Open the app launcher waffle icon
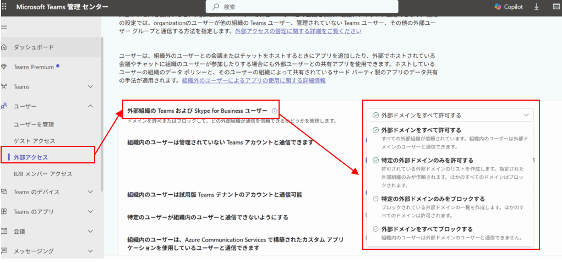The image size is (562, 263). tap(4, 7)
